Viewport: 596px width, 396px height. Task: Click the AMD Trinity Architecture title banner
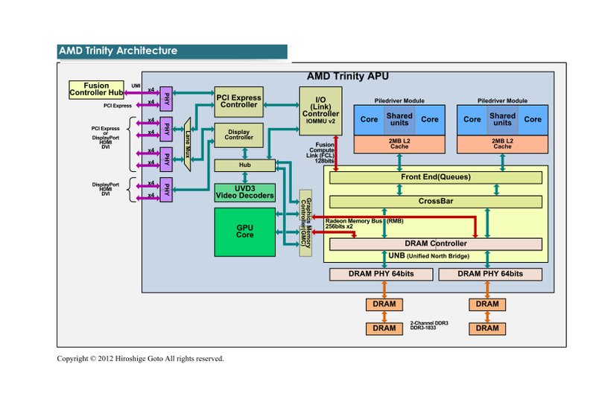point(172,51)
